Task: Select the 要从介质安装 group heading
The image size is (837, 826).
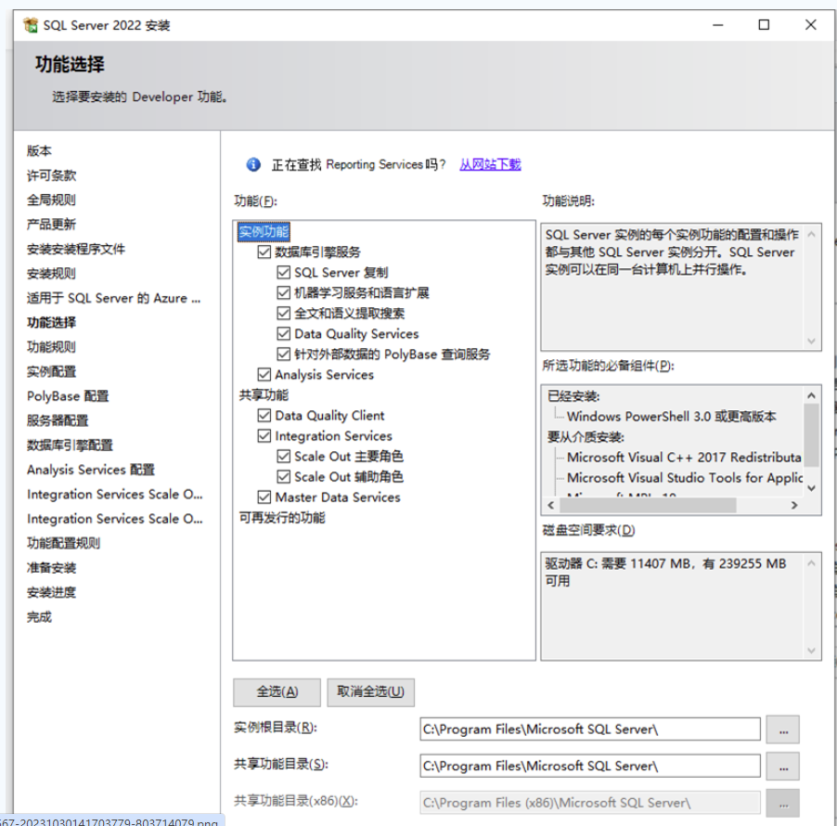Action: coord(586,437)
